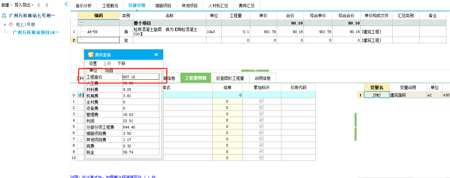The width and height of the screenshot is (450, 178).
Task: Click the green side panel collapse handle
Action: (x=355, y=127)
